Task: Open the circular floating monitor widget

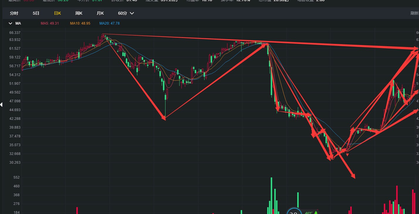Action: tap(294, 211)
